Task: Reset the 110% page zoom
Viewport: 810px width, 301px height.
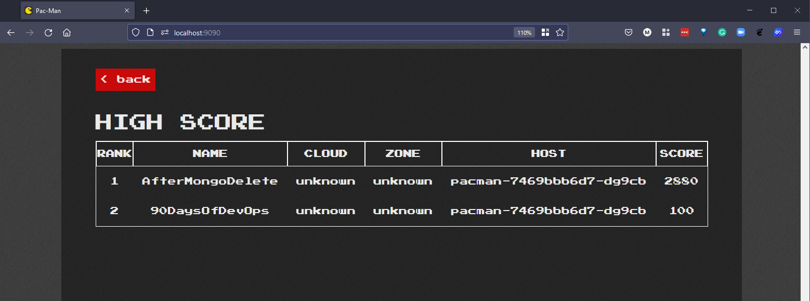Action: [x=524, y=32]
